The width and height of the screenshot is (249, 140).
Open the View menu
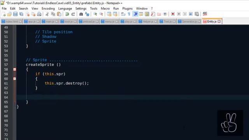35,9
